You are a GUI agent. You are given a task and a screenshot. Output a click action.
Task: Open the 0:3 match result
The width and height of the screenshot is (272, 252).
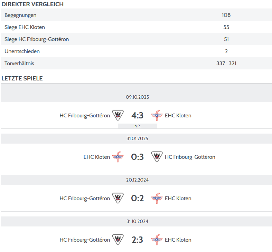tap(137, 157)
